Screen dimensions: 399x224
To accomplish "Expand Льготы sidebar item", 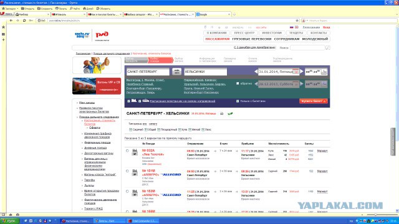I will pos(89,185).
